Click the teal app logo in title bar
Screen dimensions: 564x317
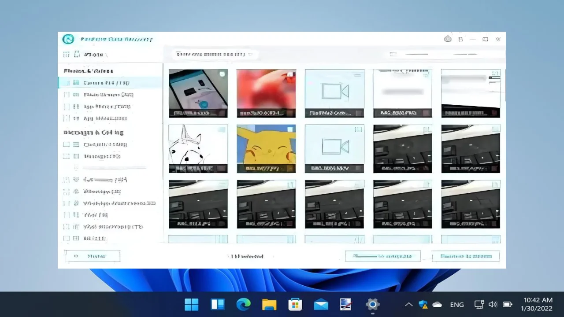pos(68,39)
